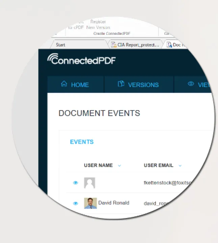Image resolution: width=218 pixels, height=243 pixels.
Task: Click the name David Ronald
Action: (x=114, y=203)
